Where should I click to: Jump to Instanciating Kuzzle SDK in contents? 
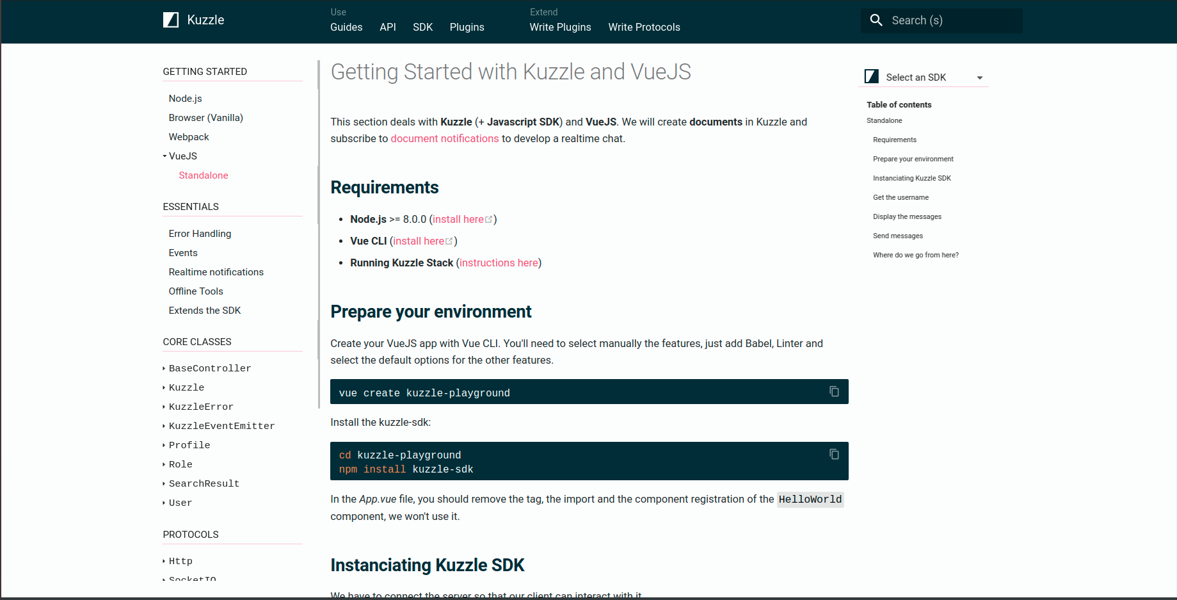[912, 178]
